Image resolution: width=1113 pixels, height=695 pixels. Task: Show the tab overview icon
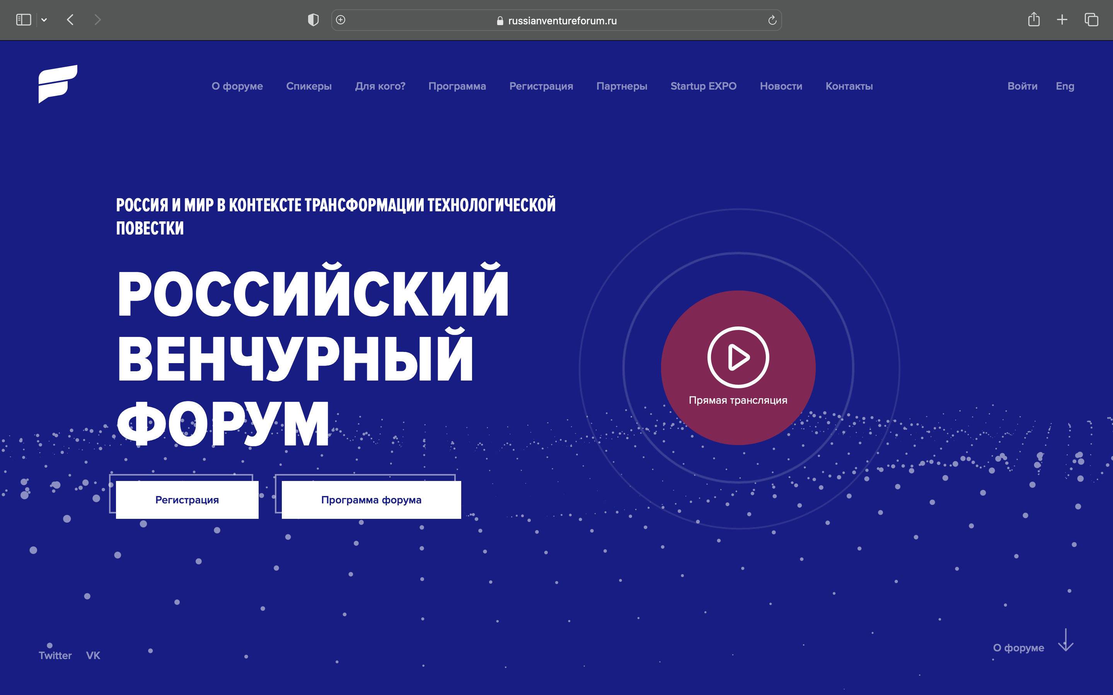tap(1091, 20)
